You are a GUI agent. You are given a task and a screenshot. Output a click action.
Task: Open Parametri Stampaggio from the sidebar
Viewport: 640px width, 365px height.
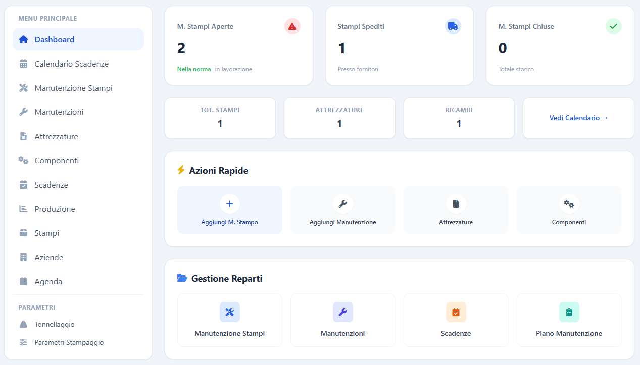(x=69, y=342)
